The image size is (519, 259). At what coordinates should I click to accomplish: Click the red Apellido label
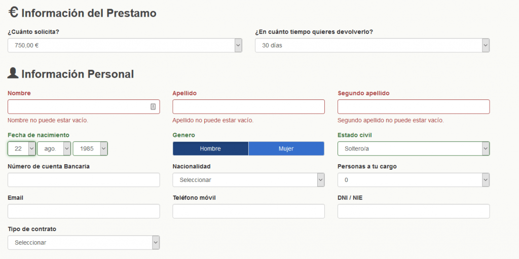click(184, 93)
